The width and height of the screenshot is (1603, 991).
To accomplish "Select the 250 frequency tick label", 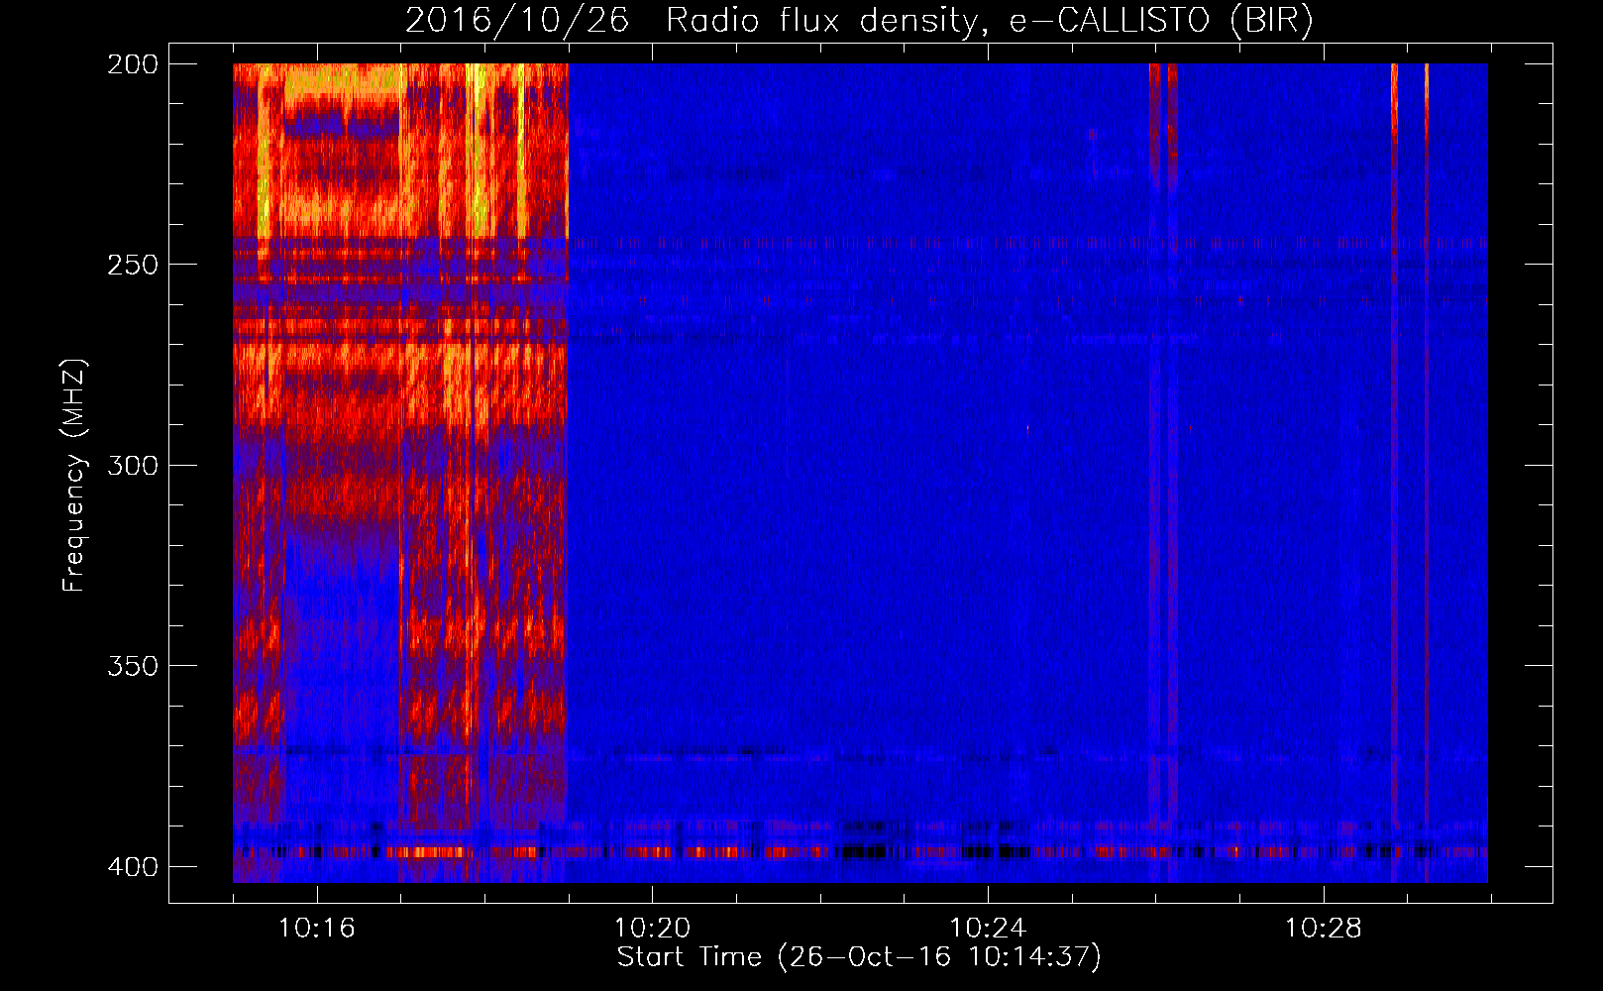I will click(132, 265).
